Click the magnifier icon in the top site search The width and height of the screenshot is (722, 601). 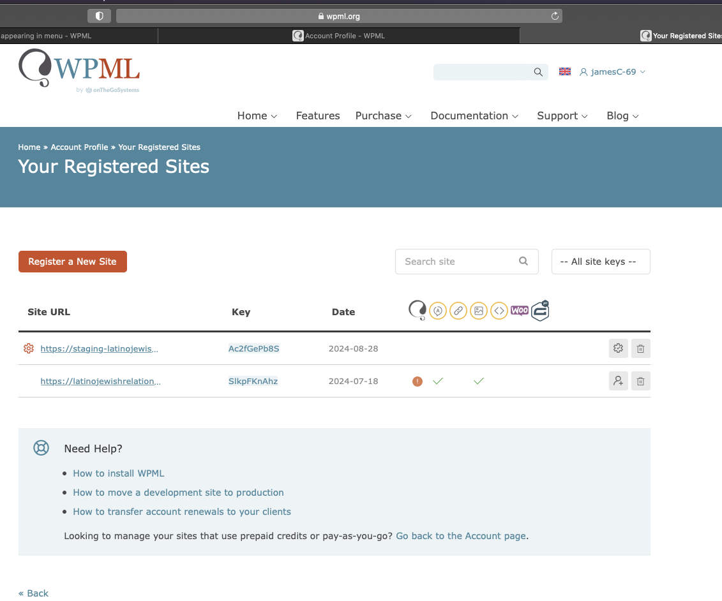[x=538, y=72]
